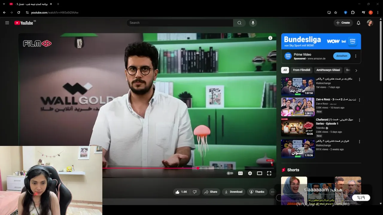
Task: Open the tab search dropdown arrow
Action: [4, 4]
